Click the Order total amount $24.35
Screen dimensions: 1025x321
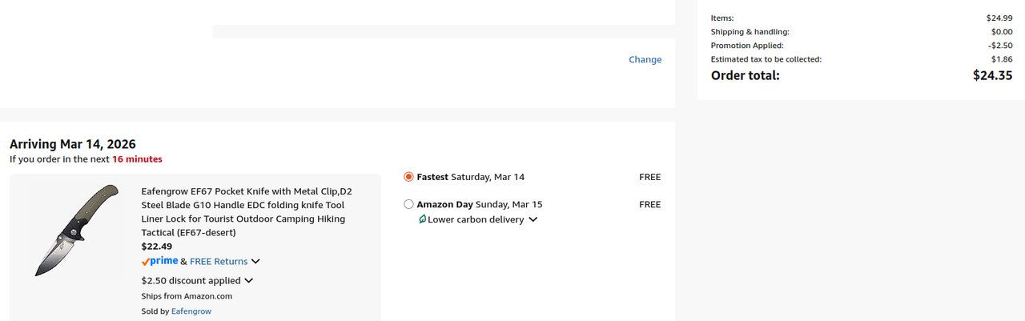tap(992, 75)
